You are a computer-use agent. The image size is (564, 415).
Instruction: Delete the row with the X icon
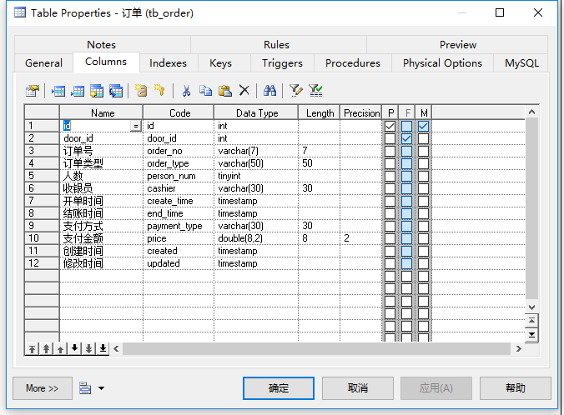coord(244,91)
